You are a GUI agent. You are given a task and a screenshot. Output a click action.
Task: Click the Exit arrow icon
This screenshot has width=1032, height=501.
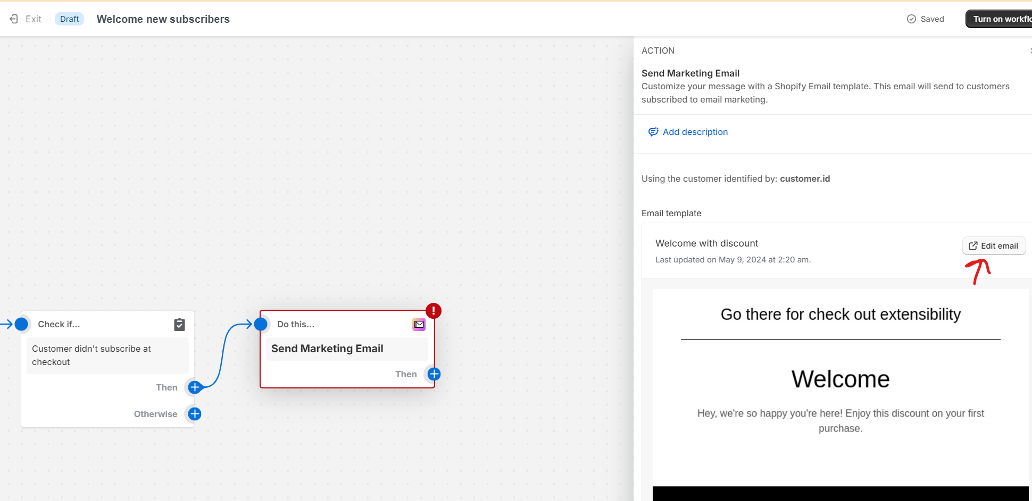[14, 19]
